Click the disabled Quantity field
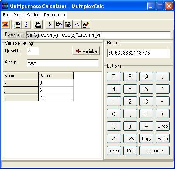Image resolution: width=175 pixels, height=169 pixels. coord(33,51)
